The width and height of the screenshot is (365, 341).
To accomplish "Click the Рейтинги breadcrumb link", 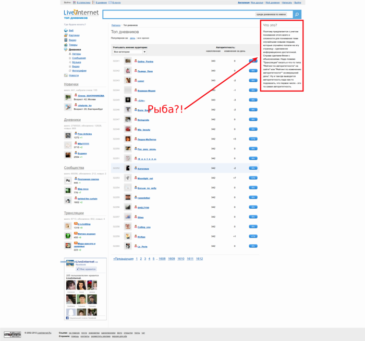I will tap(116, 25).
